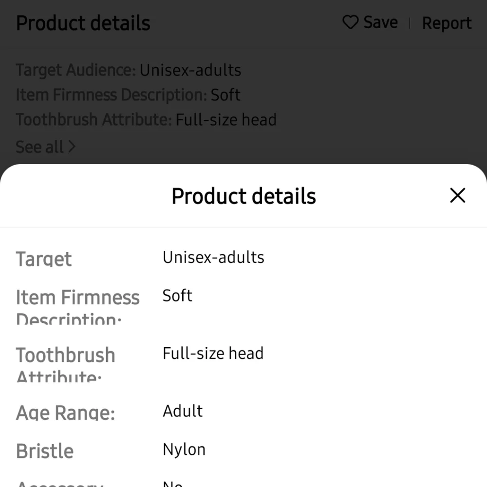This screenshot has height=487, width=487.
Task: Click the Product details sheet title
Action: [x=243, y=196]
